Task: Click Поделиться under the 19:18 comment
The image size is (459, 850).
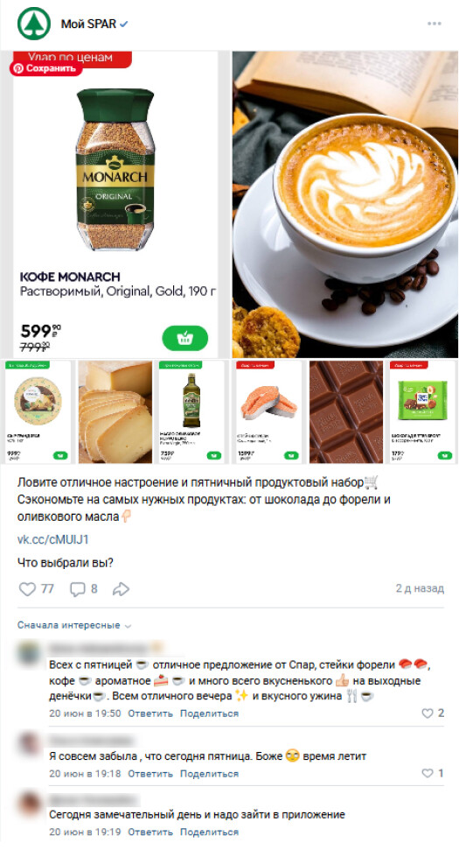Action: [209, 774]
